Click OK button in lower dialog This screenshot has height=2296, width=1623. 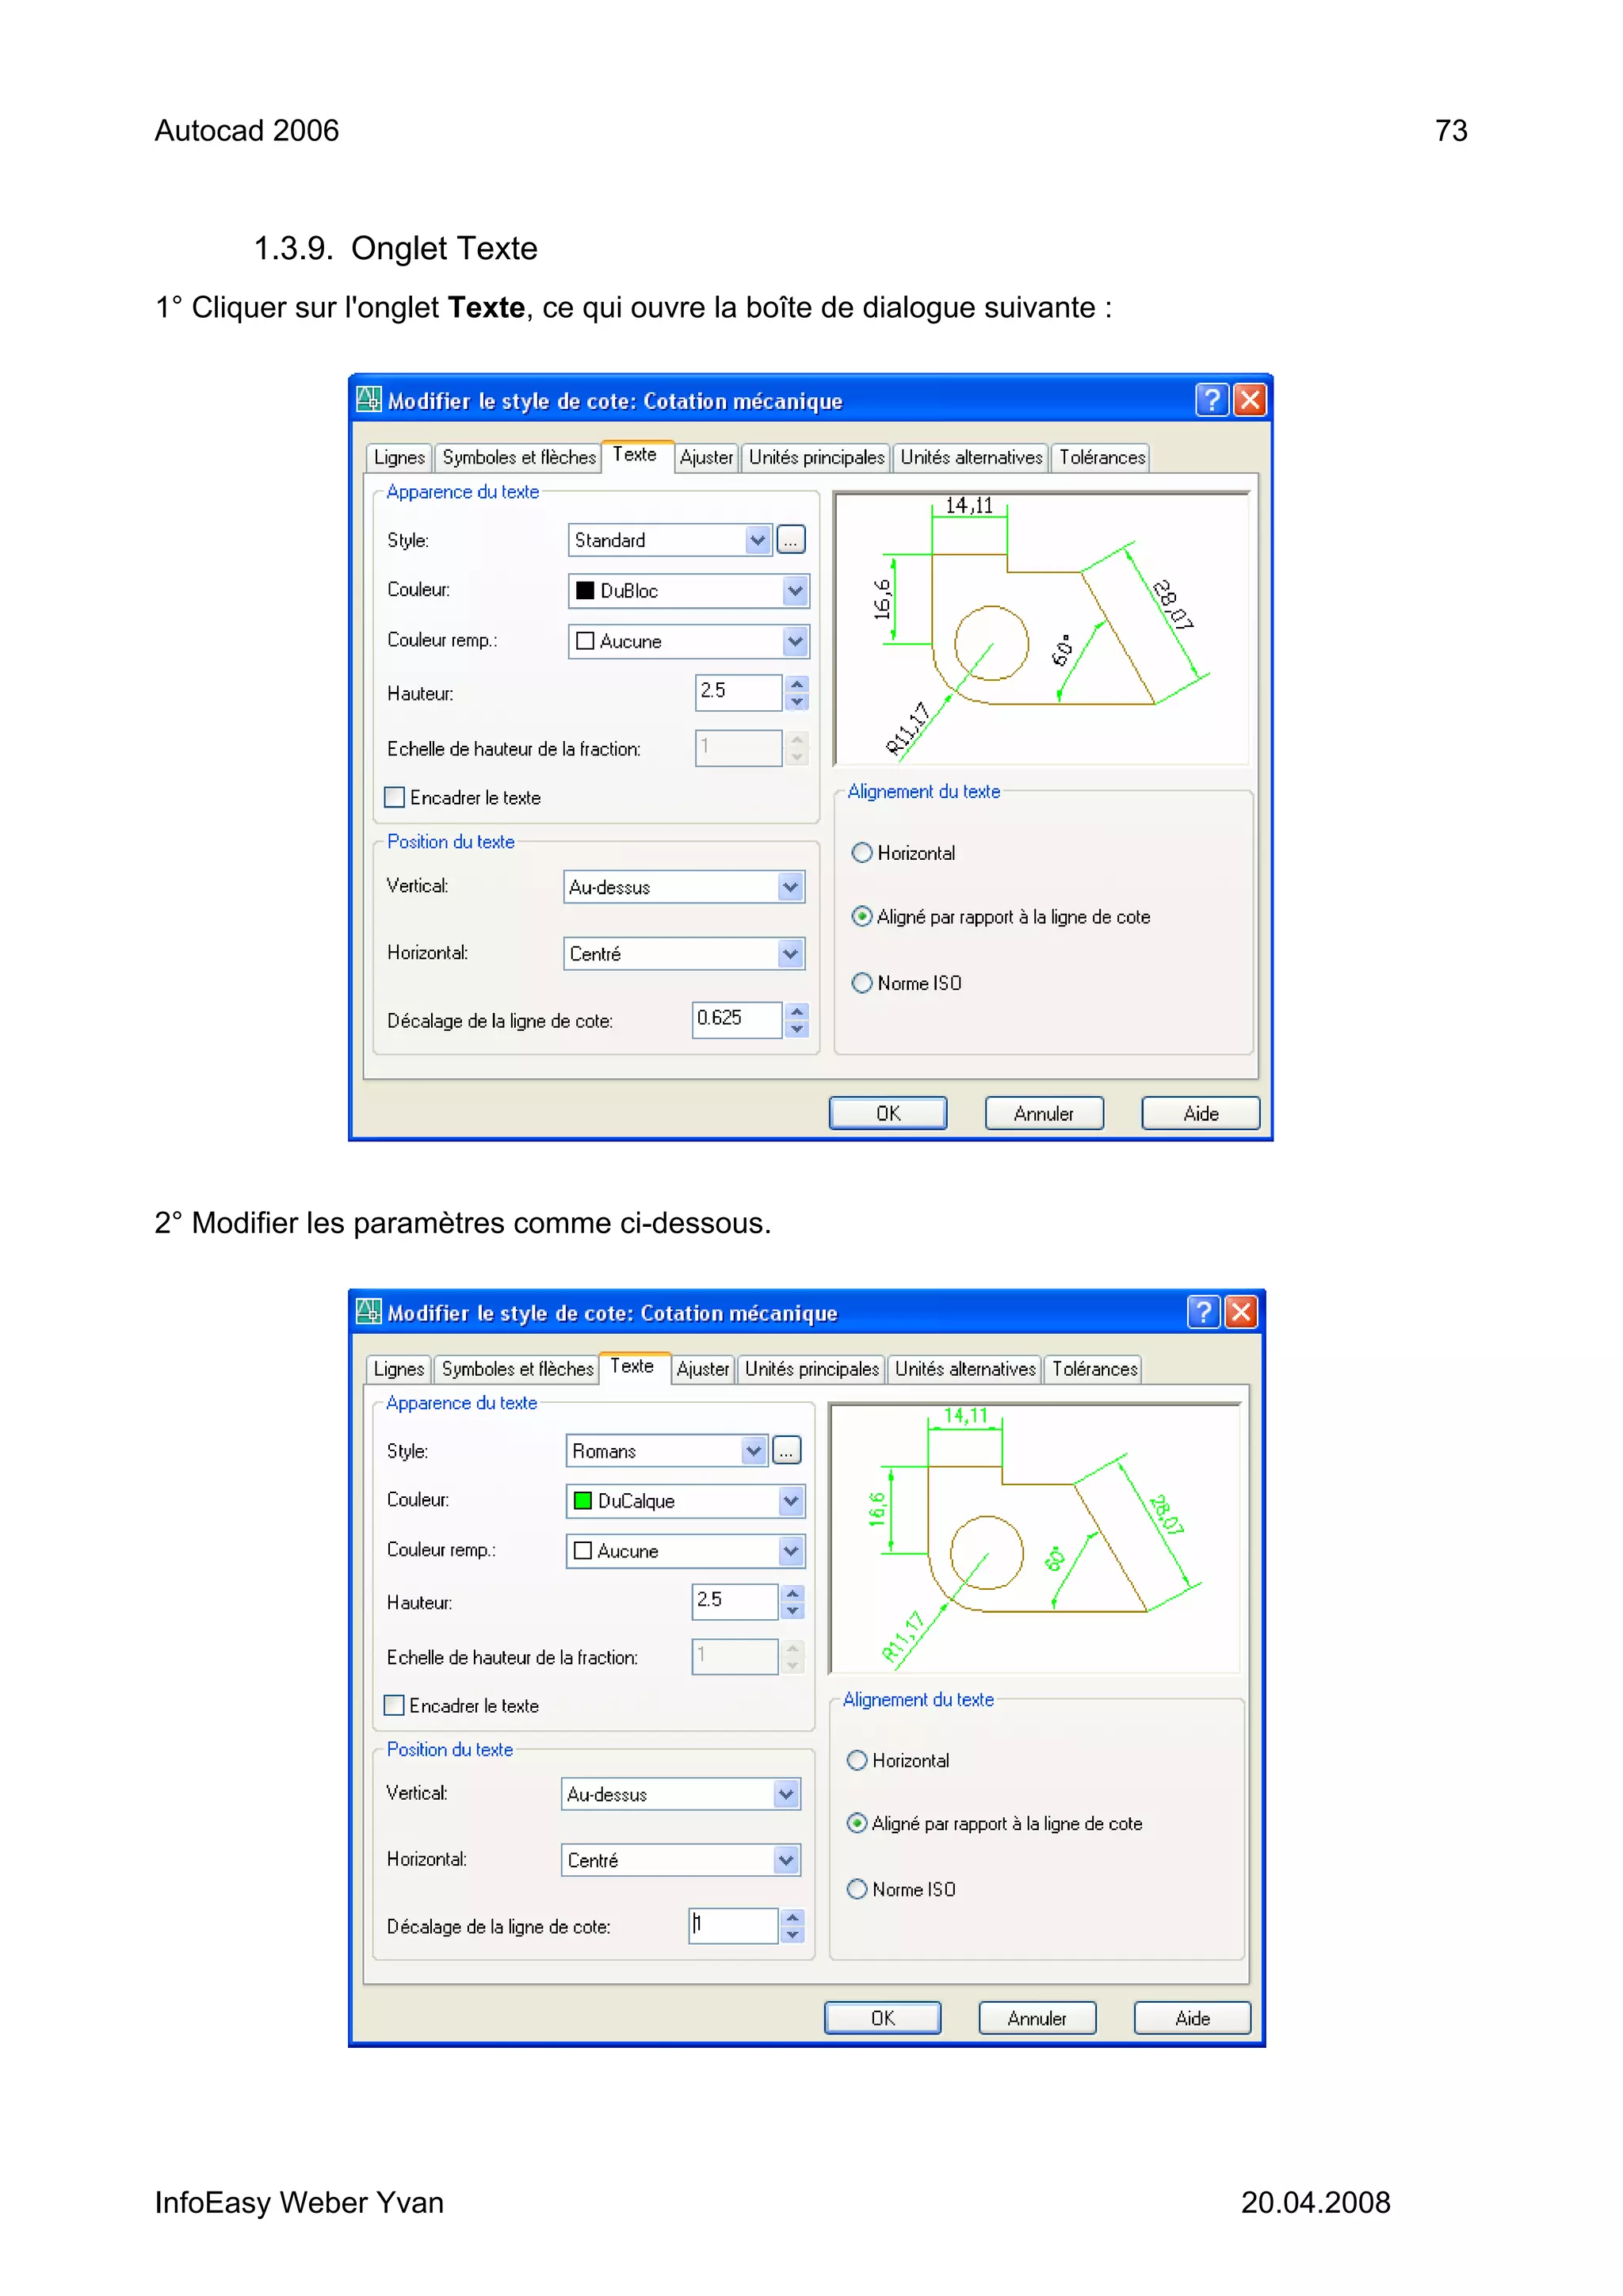(882, 2018)
